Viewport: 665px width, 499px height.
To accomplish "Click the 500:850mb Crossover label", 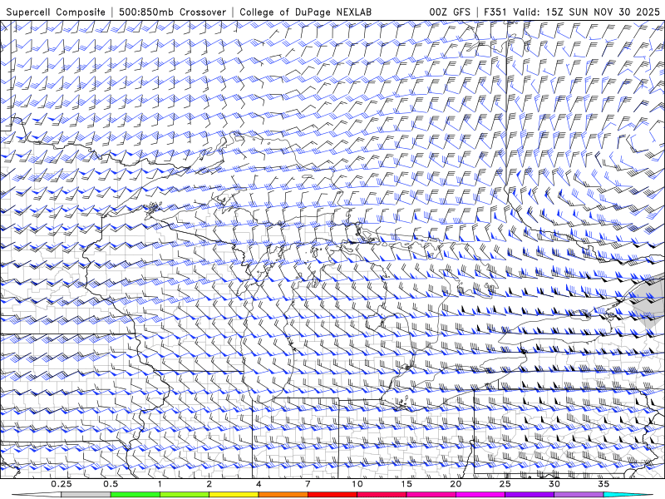I will coord(173,12).
